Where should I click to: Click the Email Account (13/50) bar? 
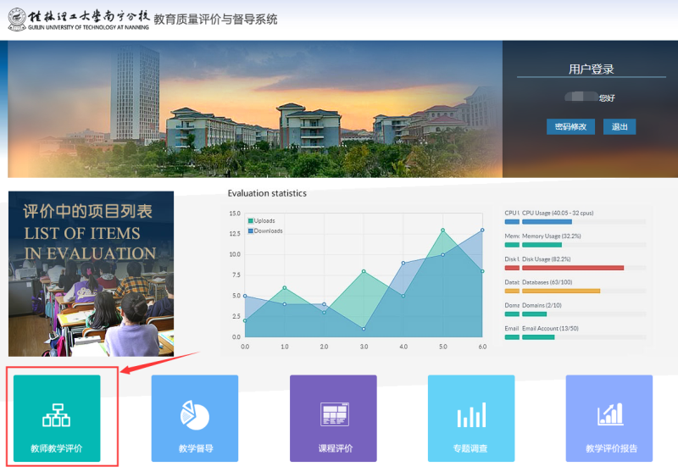(x=538, y=336)
